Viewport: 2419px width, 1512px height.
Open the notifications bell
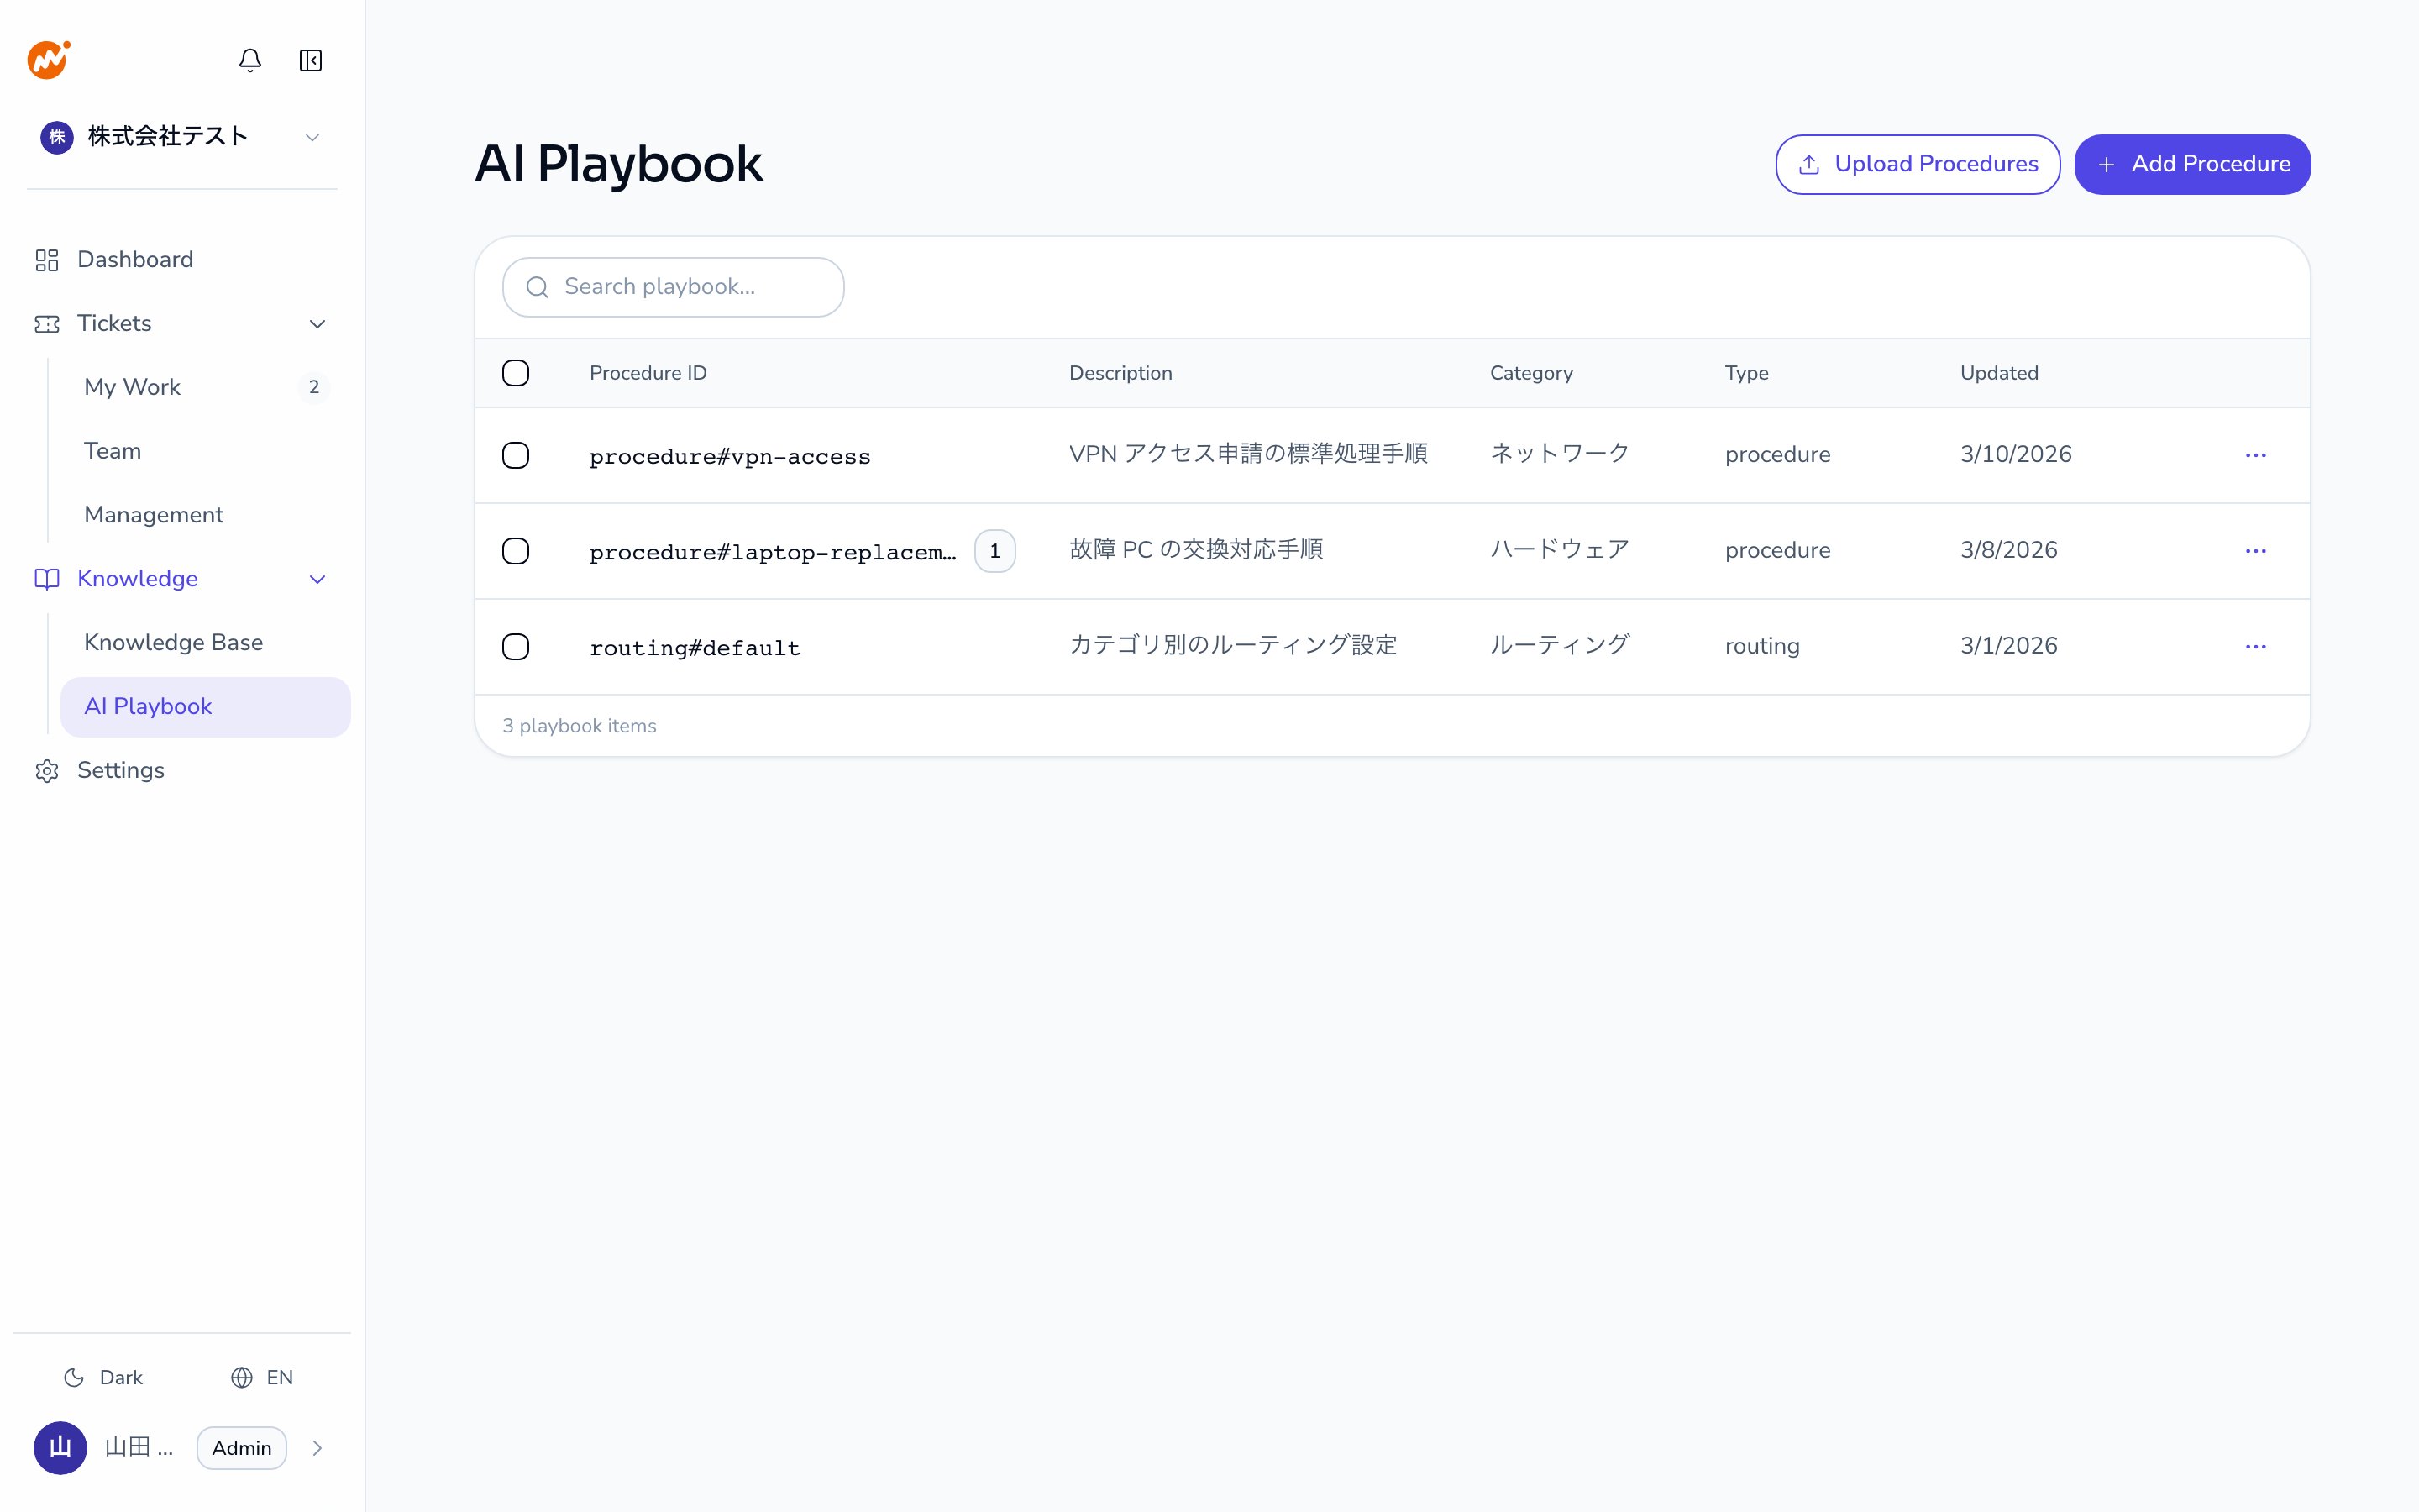[250, 60]
